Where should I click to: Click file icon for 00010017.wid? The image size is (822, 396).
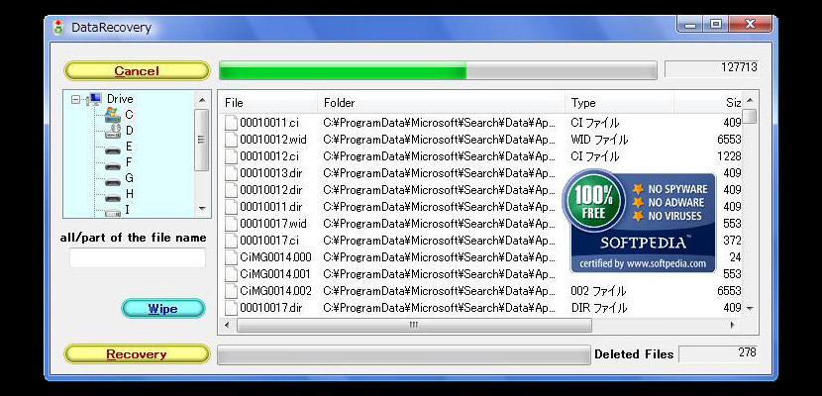click(231, 224)
